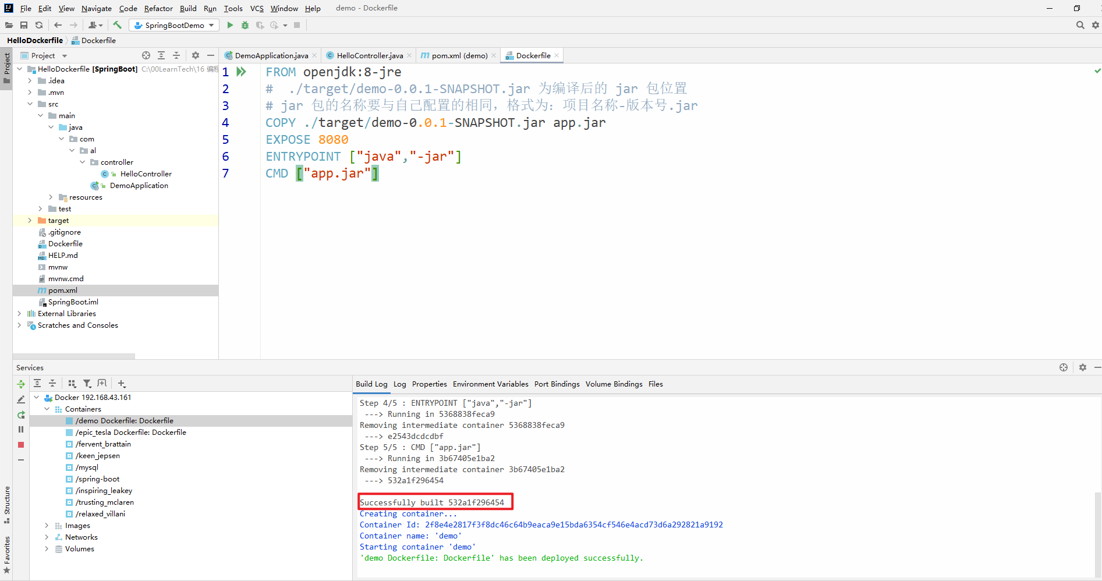1102x581 pixels.
Task: Pause the container with the pause icon
Action: pos(21,430)
